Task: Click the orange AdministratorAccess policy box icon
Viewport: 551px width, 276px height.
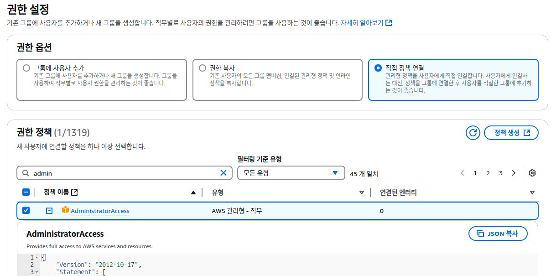Action: pyautogui.click(x=65, y=210)
